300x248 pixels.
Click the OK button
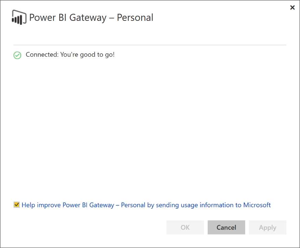pyautogui.click(x=185, y=227)
